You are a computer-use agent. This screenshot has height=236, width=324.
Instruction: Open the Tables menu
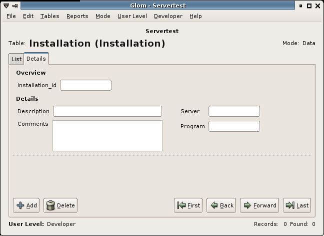[x=50, y=16]
